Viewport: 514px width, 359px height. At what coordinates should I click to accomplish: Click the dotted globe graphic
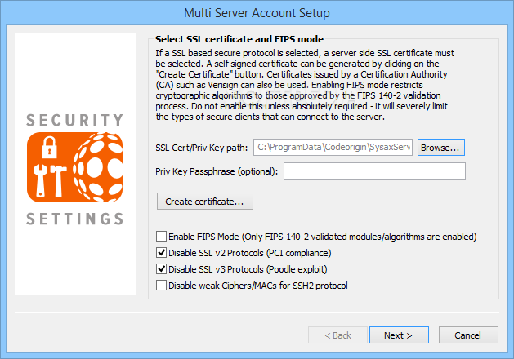click(x=98, y=167)
